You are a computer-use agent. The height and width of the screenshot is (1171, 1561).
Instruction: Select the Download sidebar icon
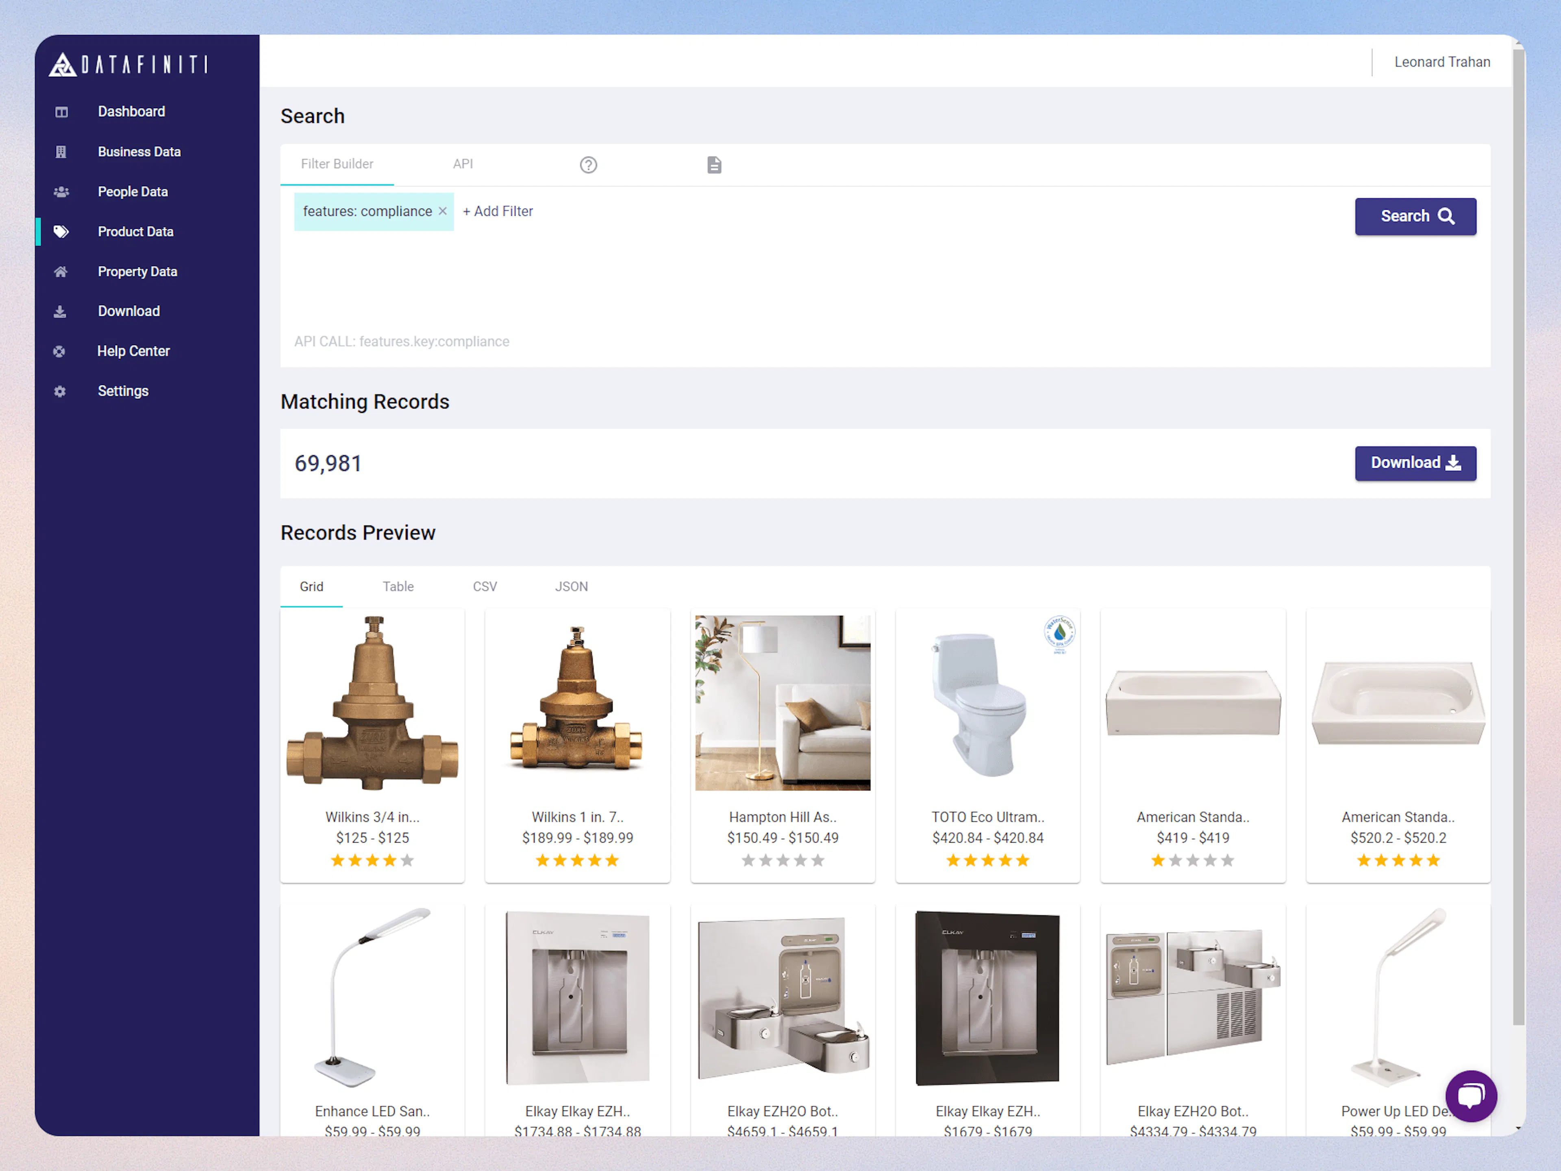click(61, 311)
